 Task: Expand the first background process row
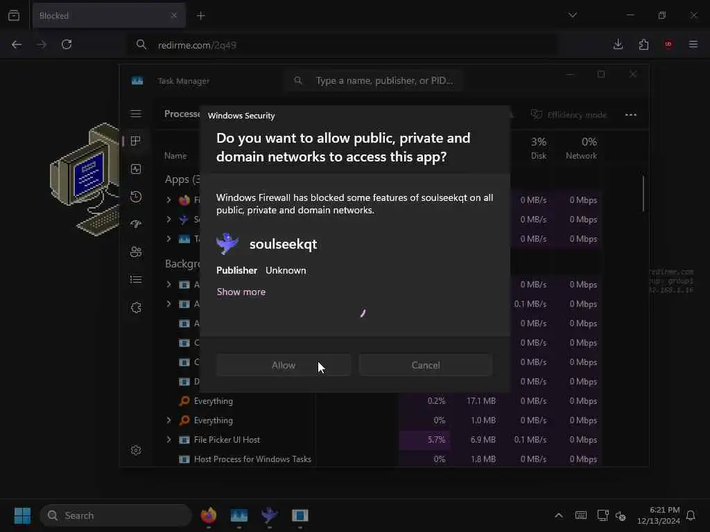pyautogui.click(x=169, y=284)
